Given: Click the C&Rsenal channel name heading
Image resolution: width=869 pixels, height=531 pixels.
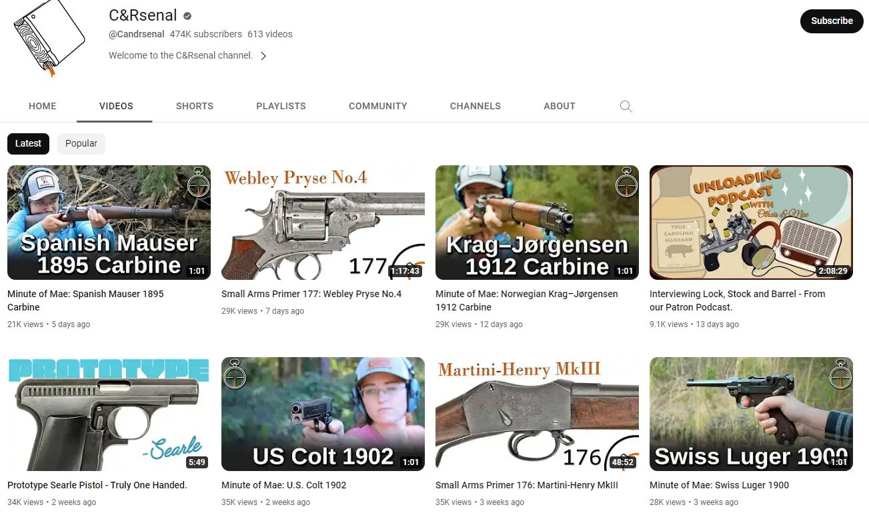Looking at the screenshot, I should [x=143, y=16].
